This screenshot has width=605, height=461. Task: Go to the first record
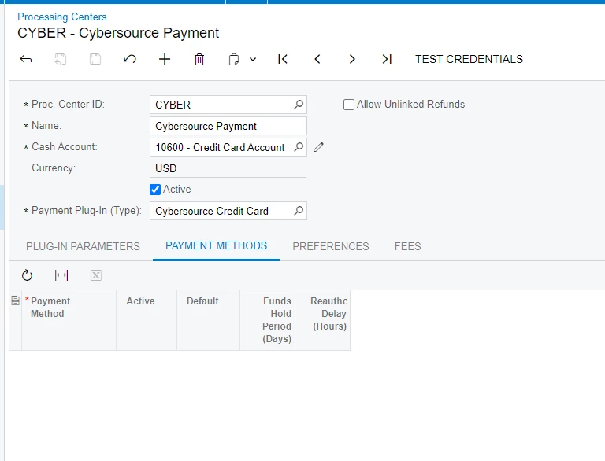pyautogui.click(x=283, y=59)
